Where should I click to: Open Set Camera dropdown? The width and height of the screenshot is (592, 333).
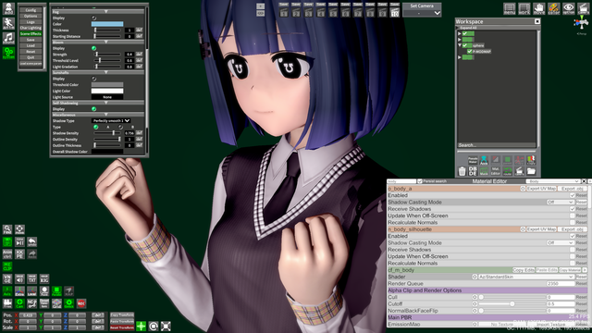click(422, 13)
